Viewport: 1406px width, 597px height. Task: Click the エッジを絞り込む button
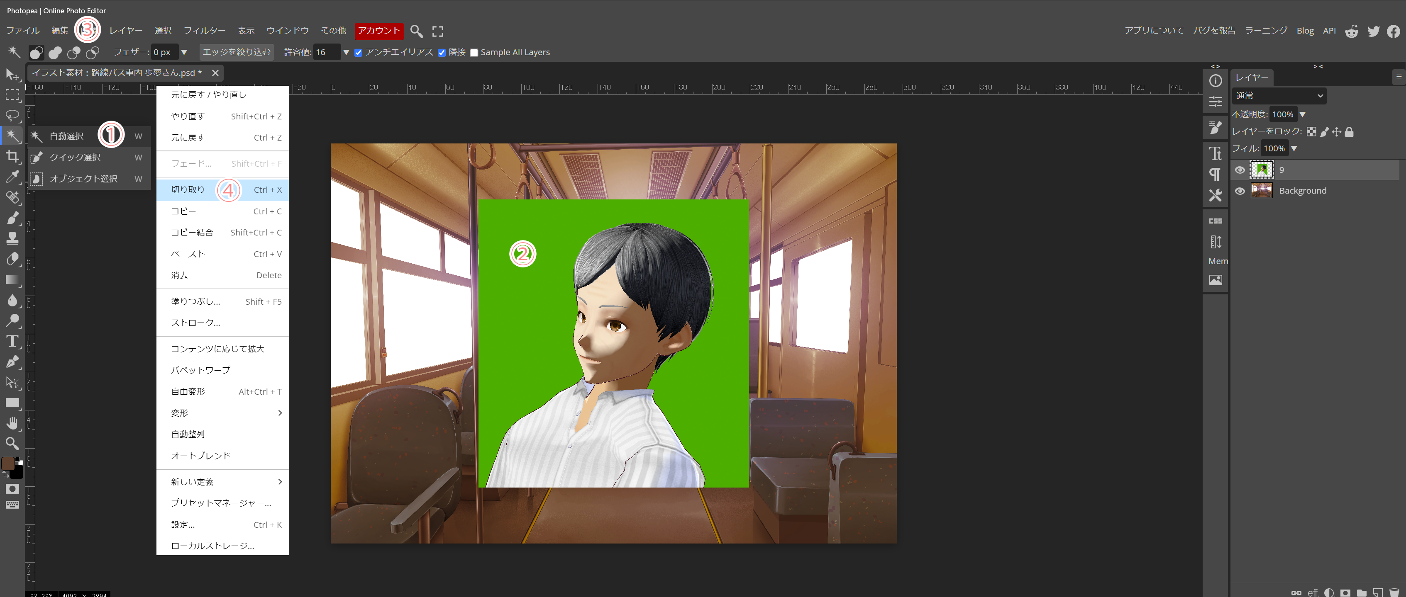tap(236, 52)
